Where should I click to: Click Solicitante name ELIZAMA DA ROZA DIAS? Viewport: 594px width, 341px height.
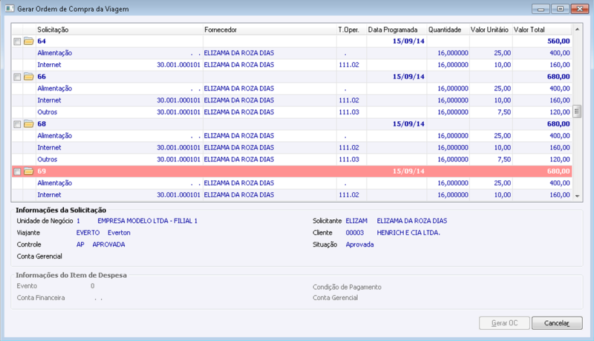click(412, 221)
